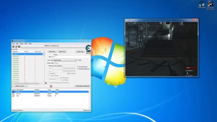Image resolution: width=217 pixels, height=122 pixels.
Task: Toggle the Not checkbox
Action: pos(78,60)
